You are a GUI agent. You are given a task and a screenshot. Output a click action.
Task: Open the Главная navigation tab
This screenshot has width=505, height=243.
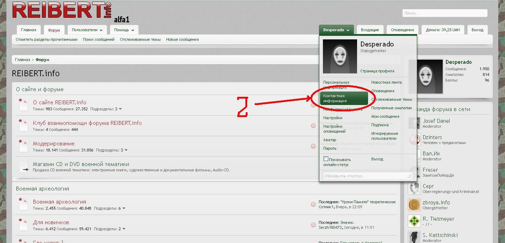point(28,30)
